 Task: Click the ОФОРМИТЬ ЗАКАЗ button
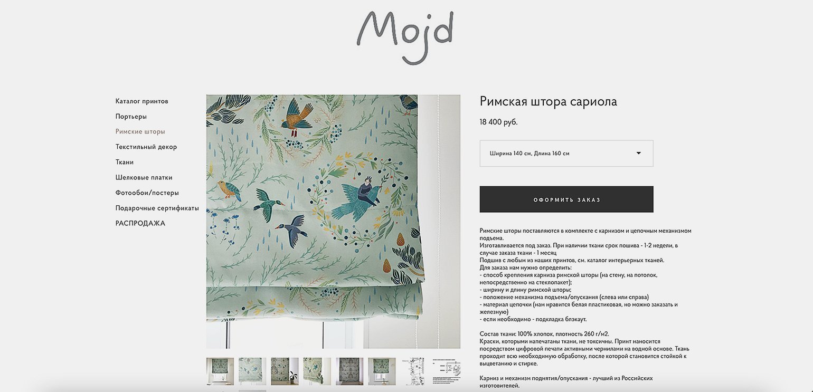coord(566,199)
